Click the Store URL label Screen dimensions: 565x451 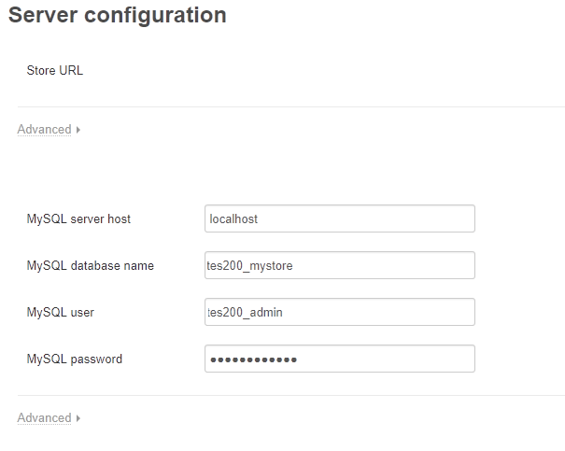pos(55,70)
